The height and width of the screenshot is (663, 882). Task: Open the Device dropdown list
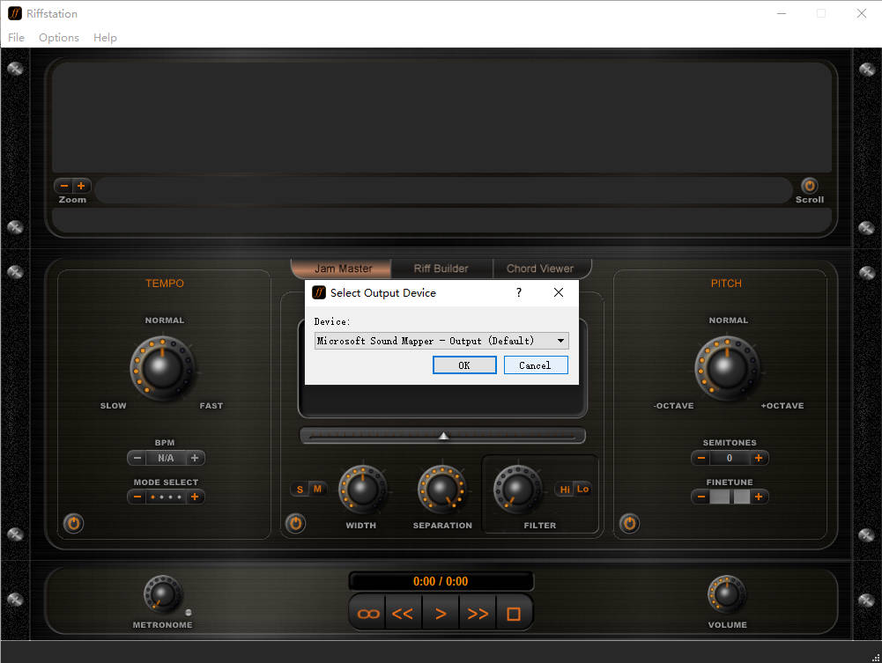tap(441, 341)
